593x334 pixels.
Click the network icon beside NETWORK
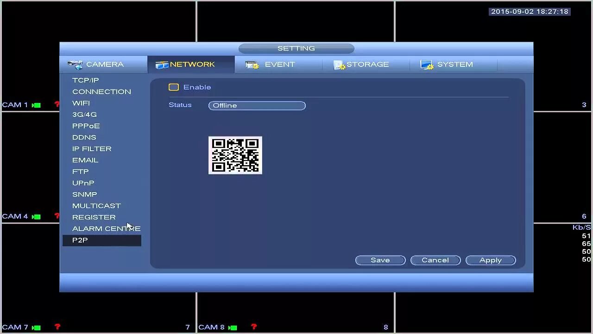coord(162,65)
